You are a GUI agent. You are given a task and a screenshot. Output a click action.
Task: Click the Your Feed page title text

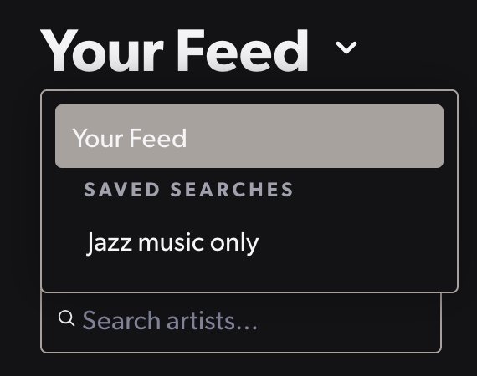pyautogui.click(x=174, y=50)
